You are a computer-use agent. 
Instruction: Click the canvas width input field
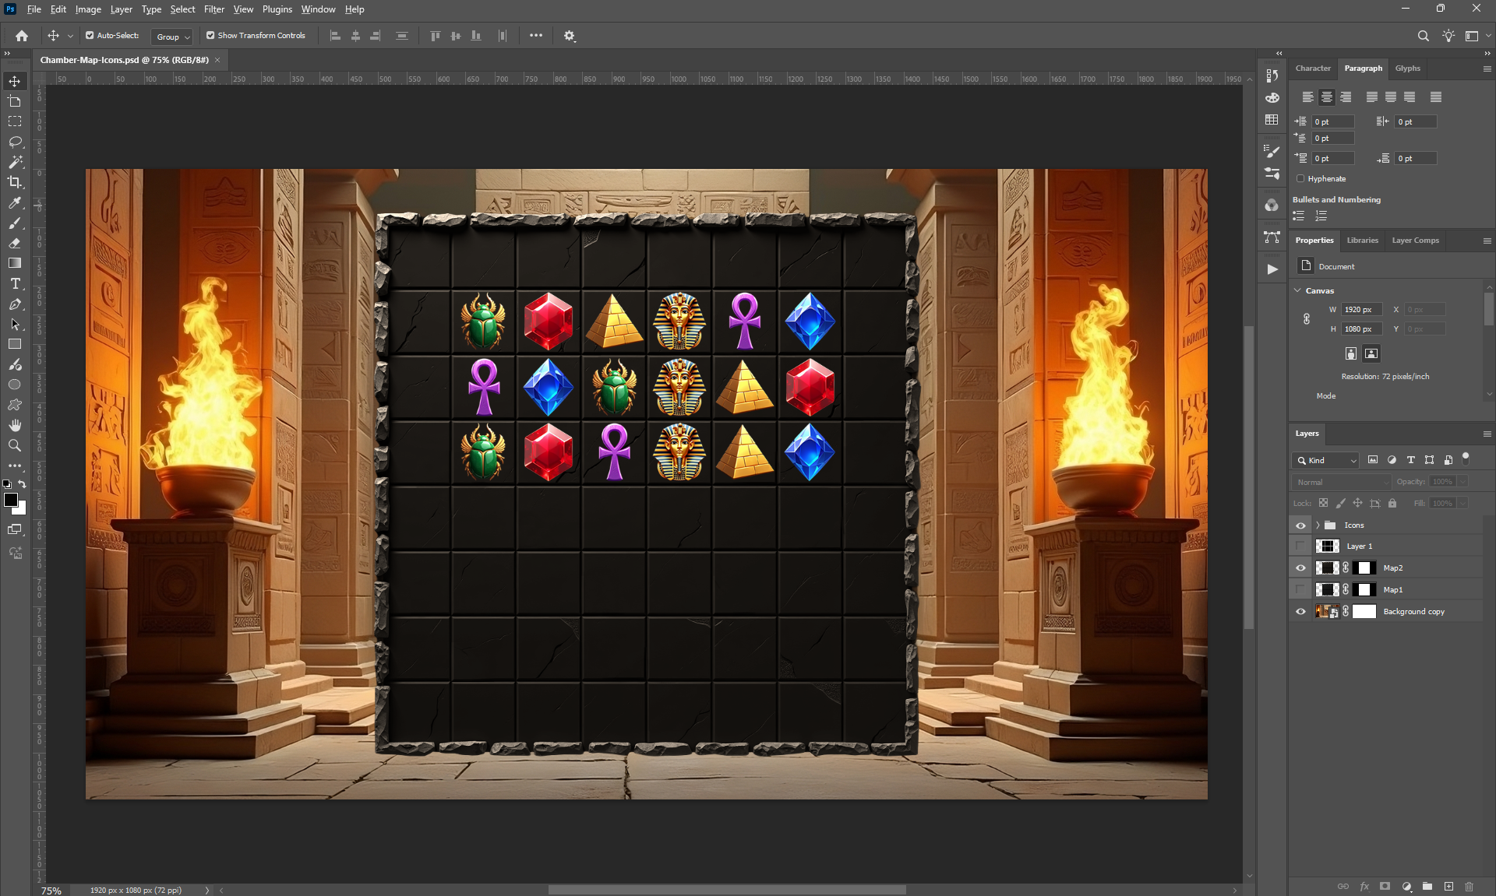(x=1360, y=310)
